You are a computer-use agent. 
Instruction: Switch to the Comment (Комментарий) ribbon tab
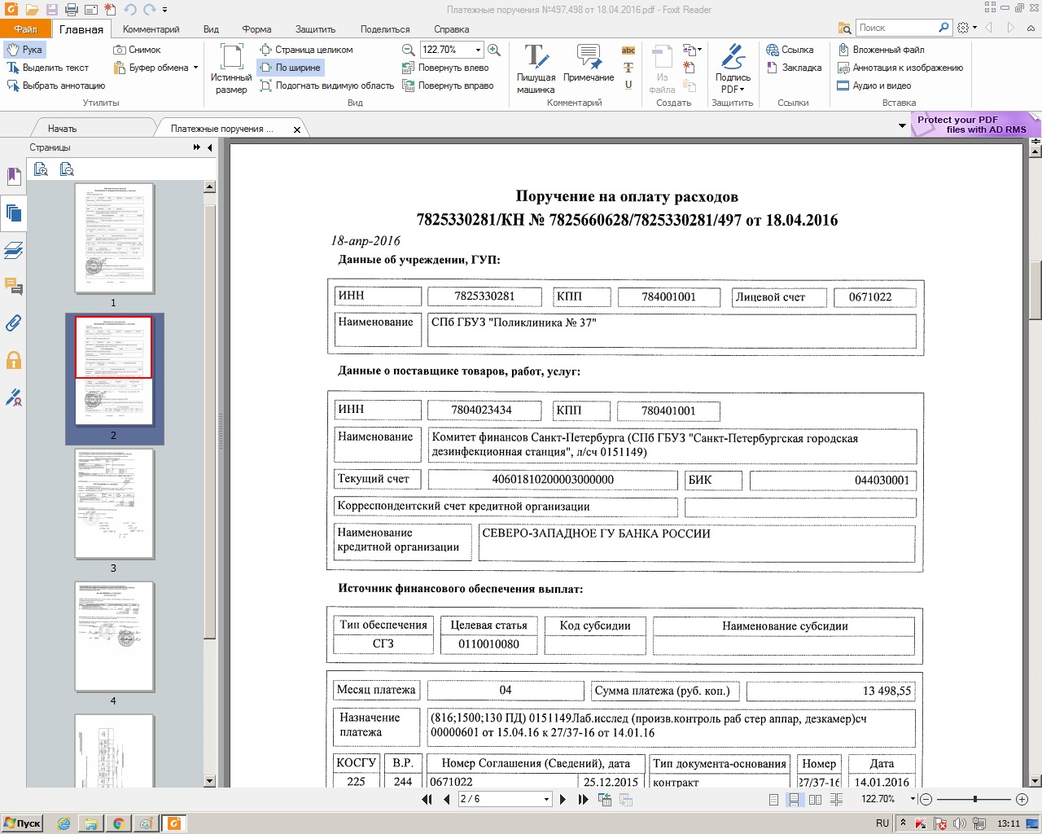(151, 29)
